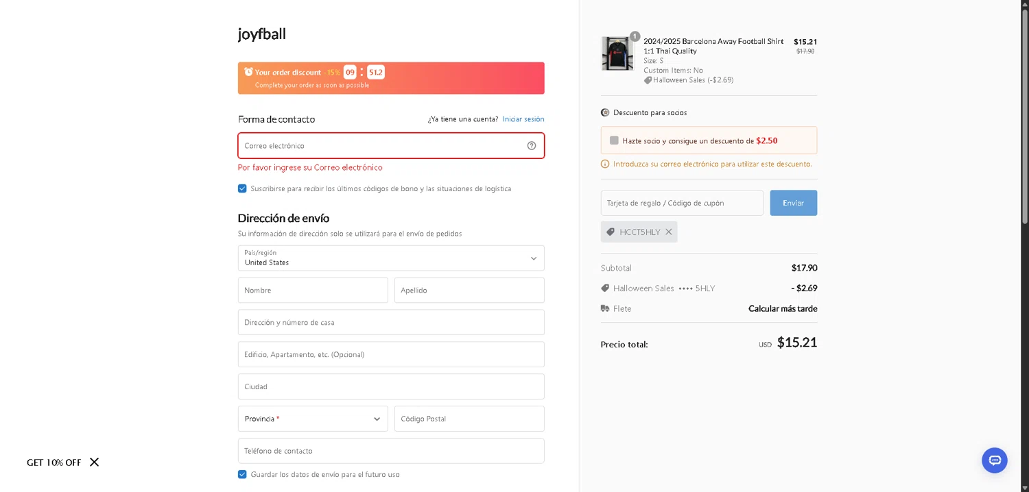The image size is (1029, 492).
Task: Focus the Edificio, Apartamento optional field
Action: pos(391,354)
